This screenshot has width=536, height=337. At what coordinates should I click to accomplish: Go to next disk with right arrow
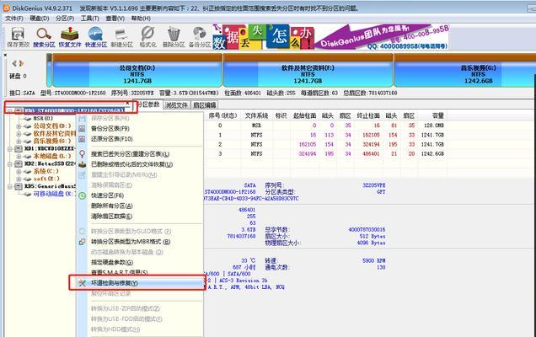[22, 63]
